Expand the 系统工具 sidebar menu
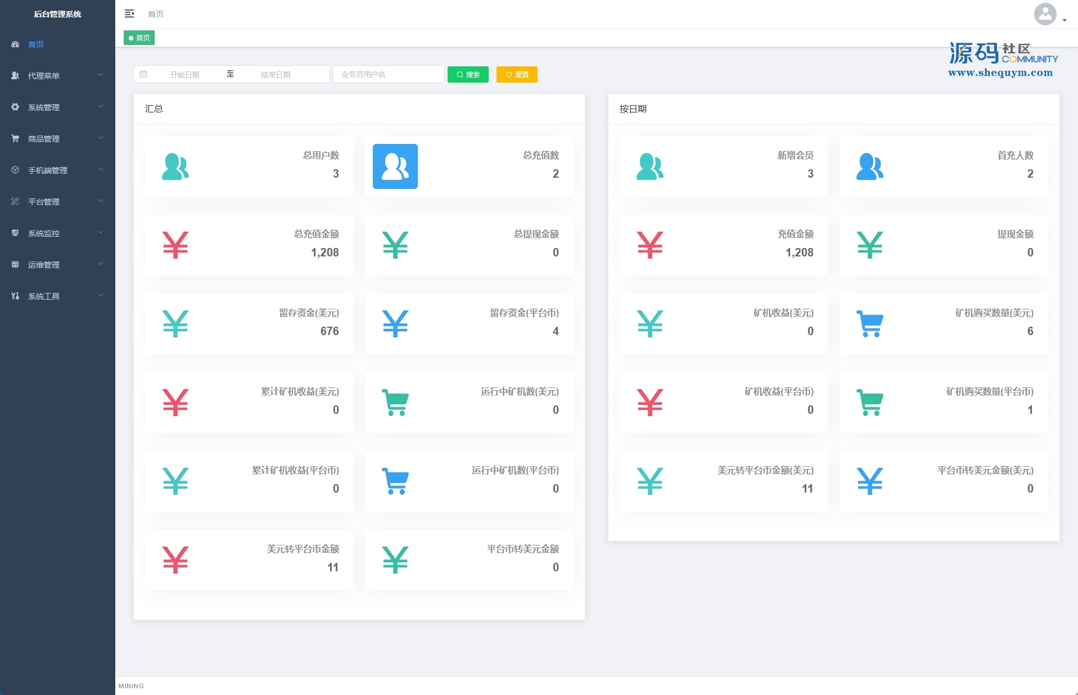 [x=57, y=296]
